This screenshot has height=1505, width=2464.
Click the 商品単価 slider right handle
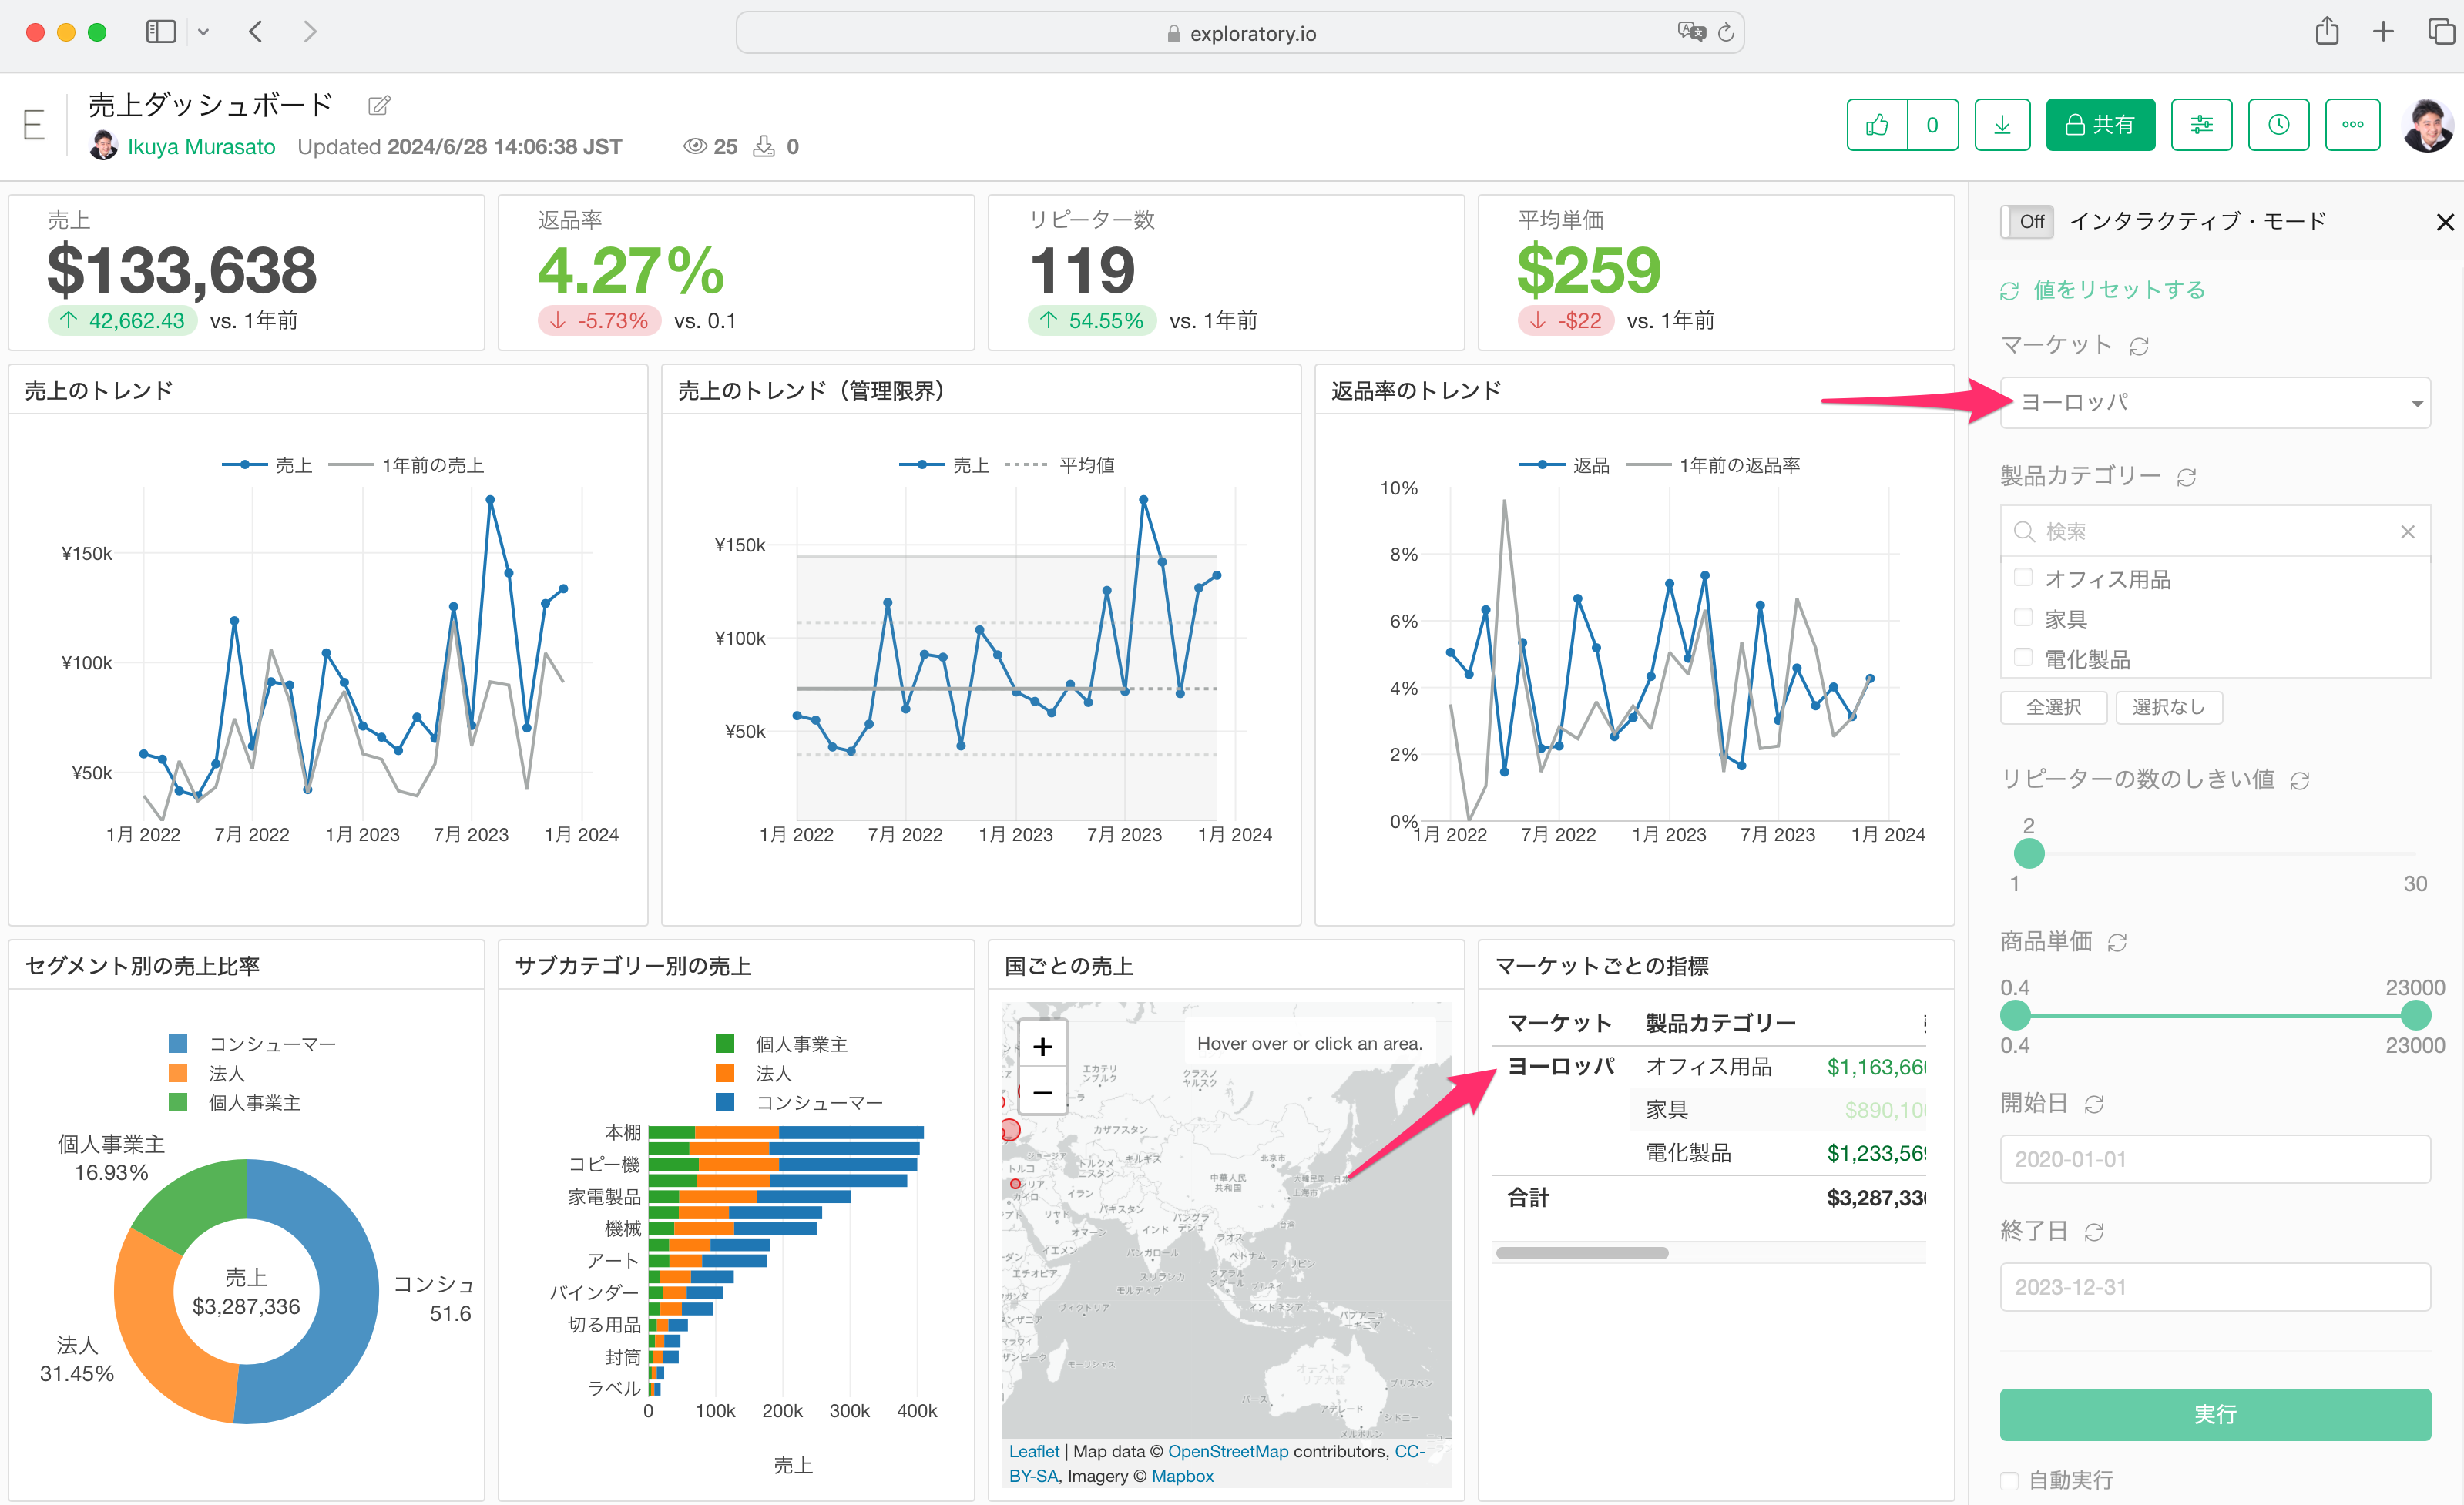coord(2415,1015)
